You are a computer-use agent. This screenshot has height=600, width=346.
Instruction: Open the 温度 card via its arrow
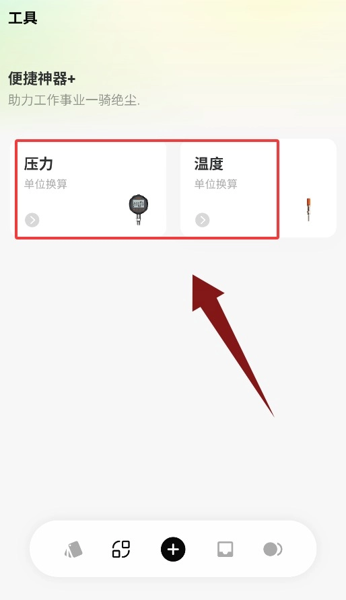coord(203,220)
